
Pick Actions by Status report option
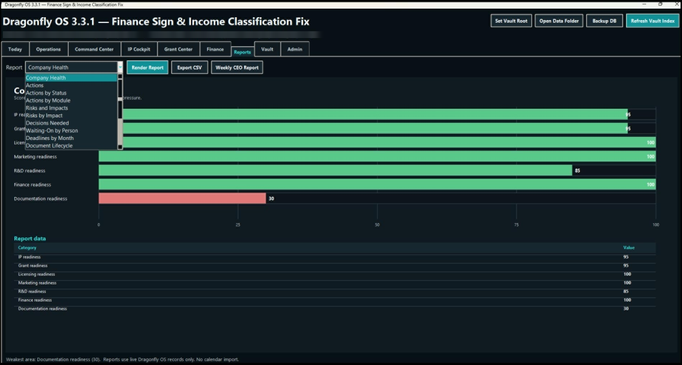point(71,93)
